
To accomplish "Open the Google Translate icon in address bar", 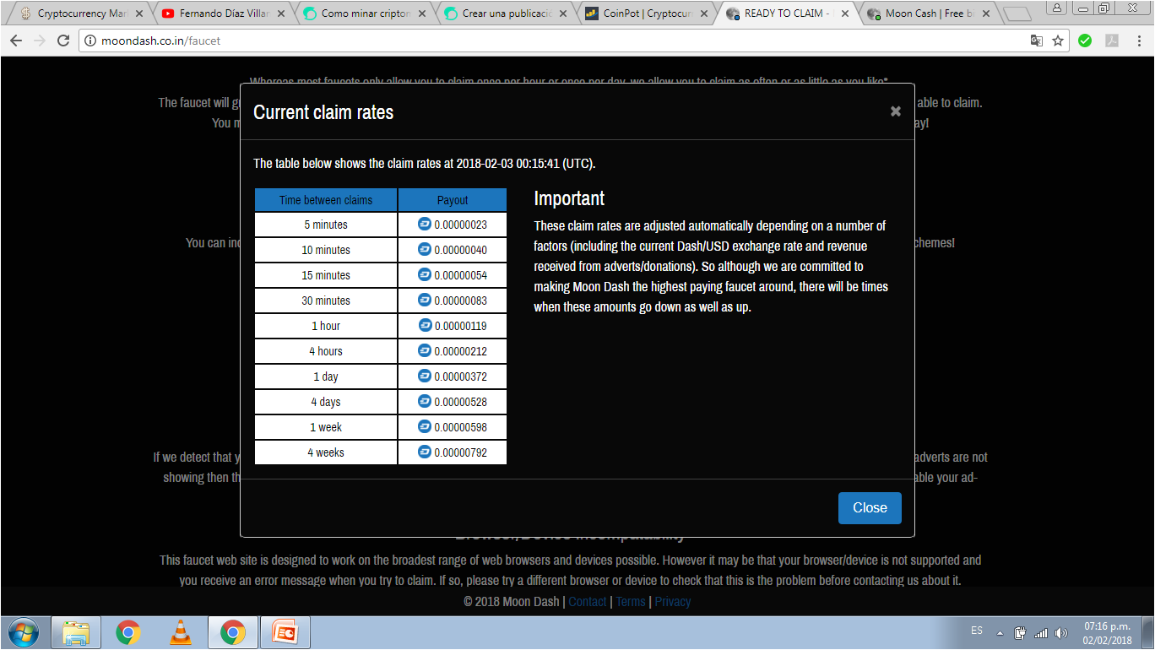I will (x=1037, y=41).
